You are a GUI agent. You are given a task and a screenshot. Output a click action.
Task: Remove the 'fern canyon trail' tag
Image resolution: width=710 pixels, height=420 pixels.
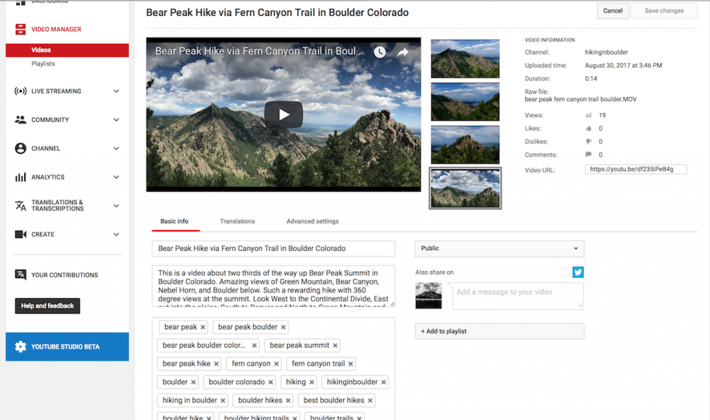coord(350,364)
